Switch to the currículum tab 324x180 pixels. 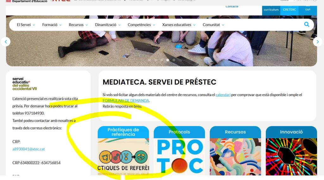pos(271,10)
